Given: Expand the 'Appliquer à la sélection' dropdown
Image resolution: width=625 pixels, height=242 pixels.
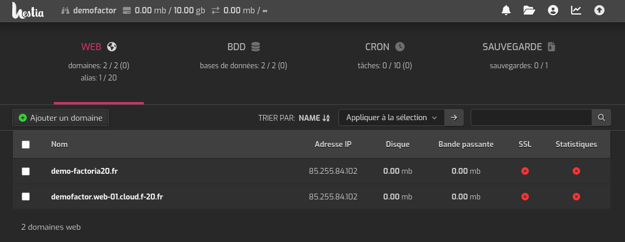Looking at the screenshot, I should pos(392,118).
